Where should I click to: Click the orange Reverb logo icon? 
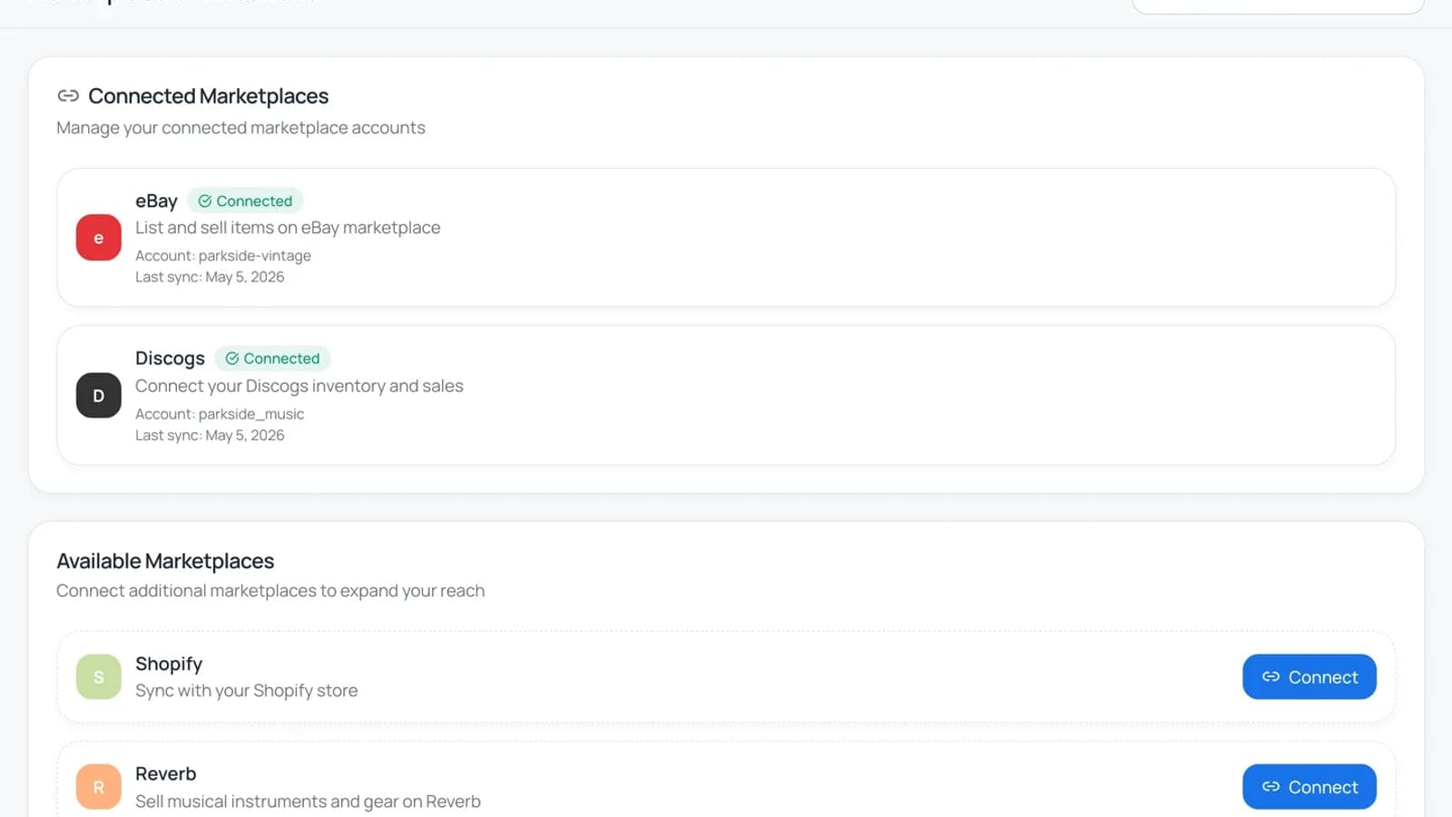[x=99, y=787]
